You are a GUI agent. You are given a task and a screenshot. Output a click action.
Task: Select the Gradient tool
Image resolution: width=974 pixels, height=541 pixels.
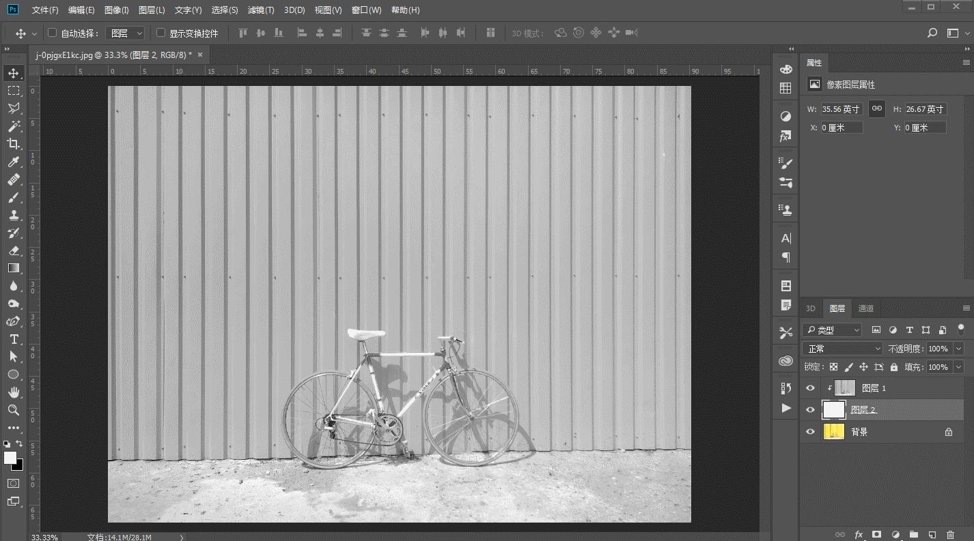pyautogui.click(x=13, y=268)
